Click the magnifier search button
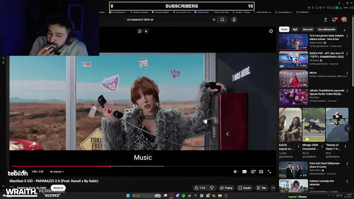354x199 pixels. [x=222, y=20]
